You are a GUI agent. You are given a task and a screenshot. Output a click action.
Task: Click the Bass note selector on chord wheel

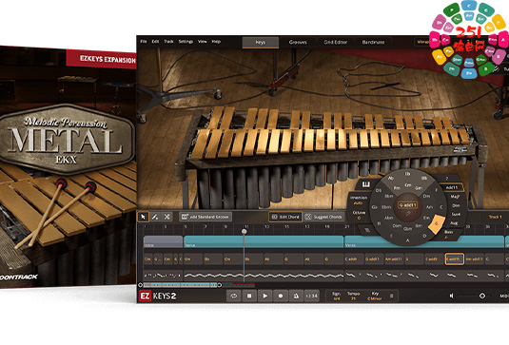448,234
